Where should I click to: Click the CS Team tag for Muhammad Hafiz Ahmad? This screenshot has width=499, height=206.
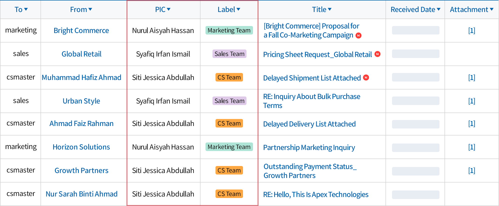(229, 77)
